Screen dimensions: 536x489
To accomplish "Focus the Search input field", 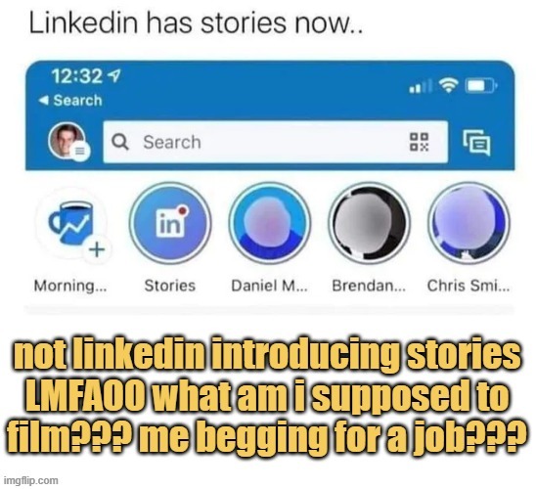I will (276, 142).
